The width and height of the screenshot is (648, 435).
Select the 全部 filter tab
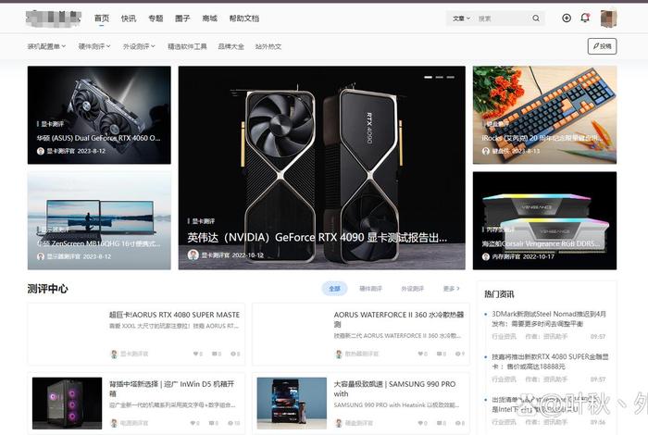(x=334, y=289)
